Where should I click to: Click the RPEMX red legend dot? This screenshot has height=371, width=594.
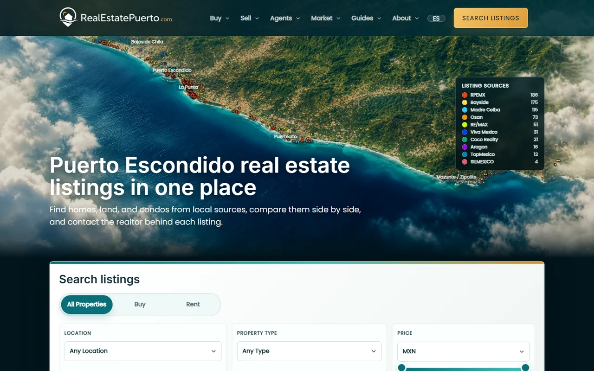tap(465, 95)
